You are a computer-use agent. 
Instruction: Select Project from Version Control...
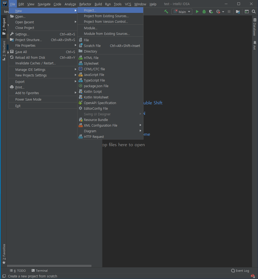click(x=110, y=21)
